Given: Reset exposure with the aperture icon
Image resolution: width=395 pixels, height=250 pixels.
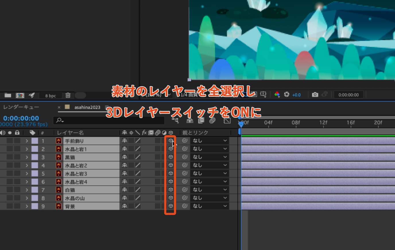Looking at the screenshot, I should (x=286, y=95).
